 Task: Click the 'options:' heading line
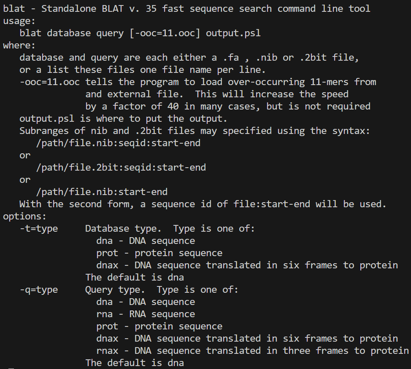click(24, 217)
